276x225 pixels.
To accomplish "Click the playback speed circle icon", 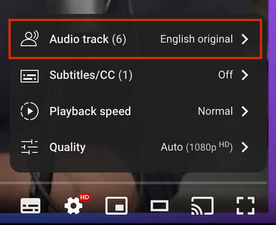I will 30,111.
